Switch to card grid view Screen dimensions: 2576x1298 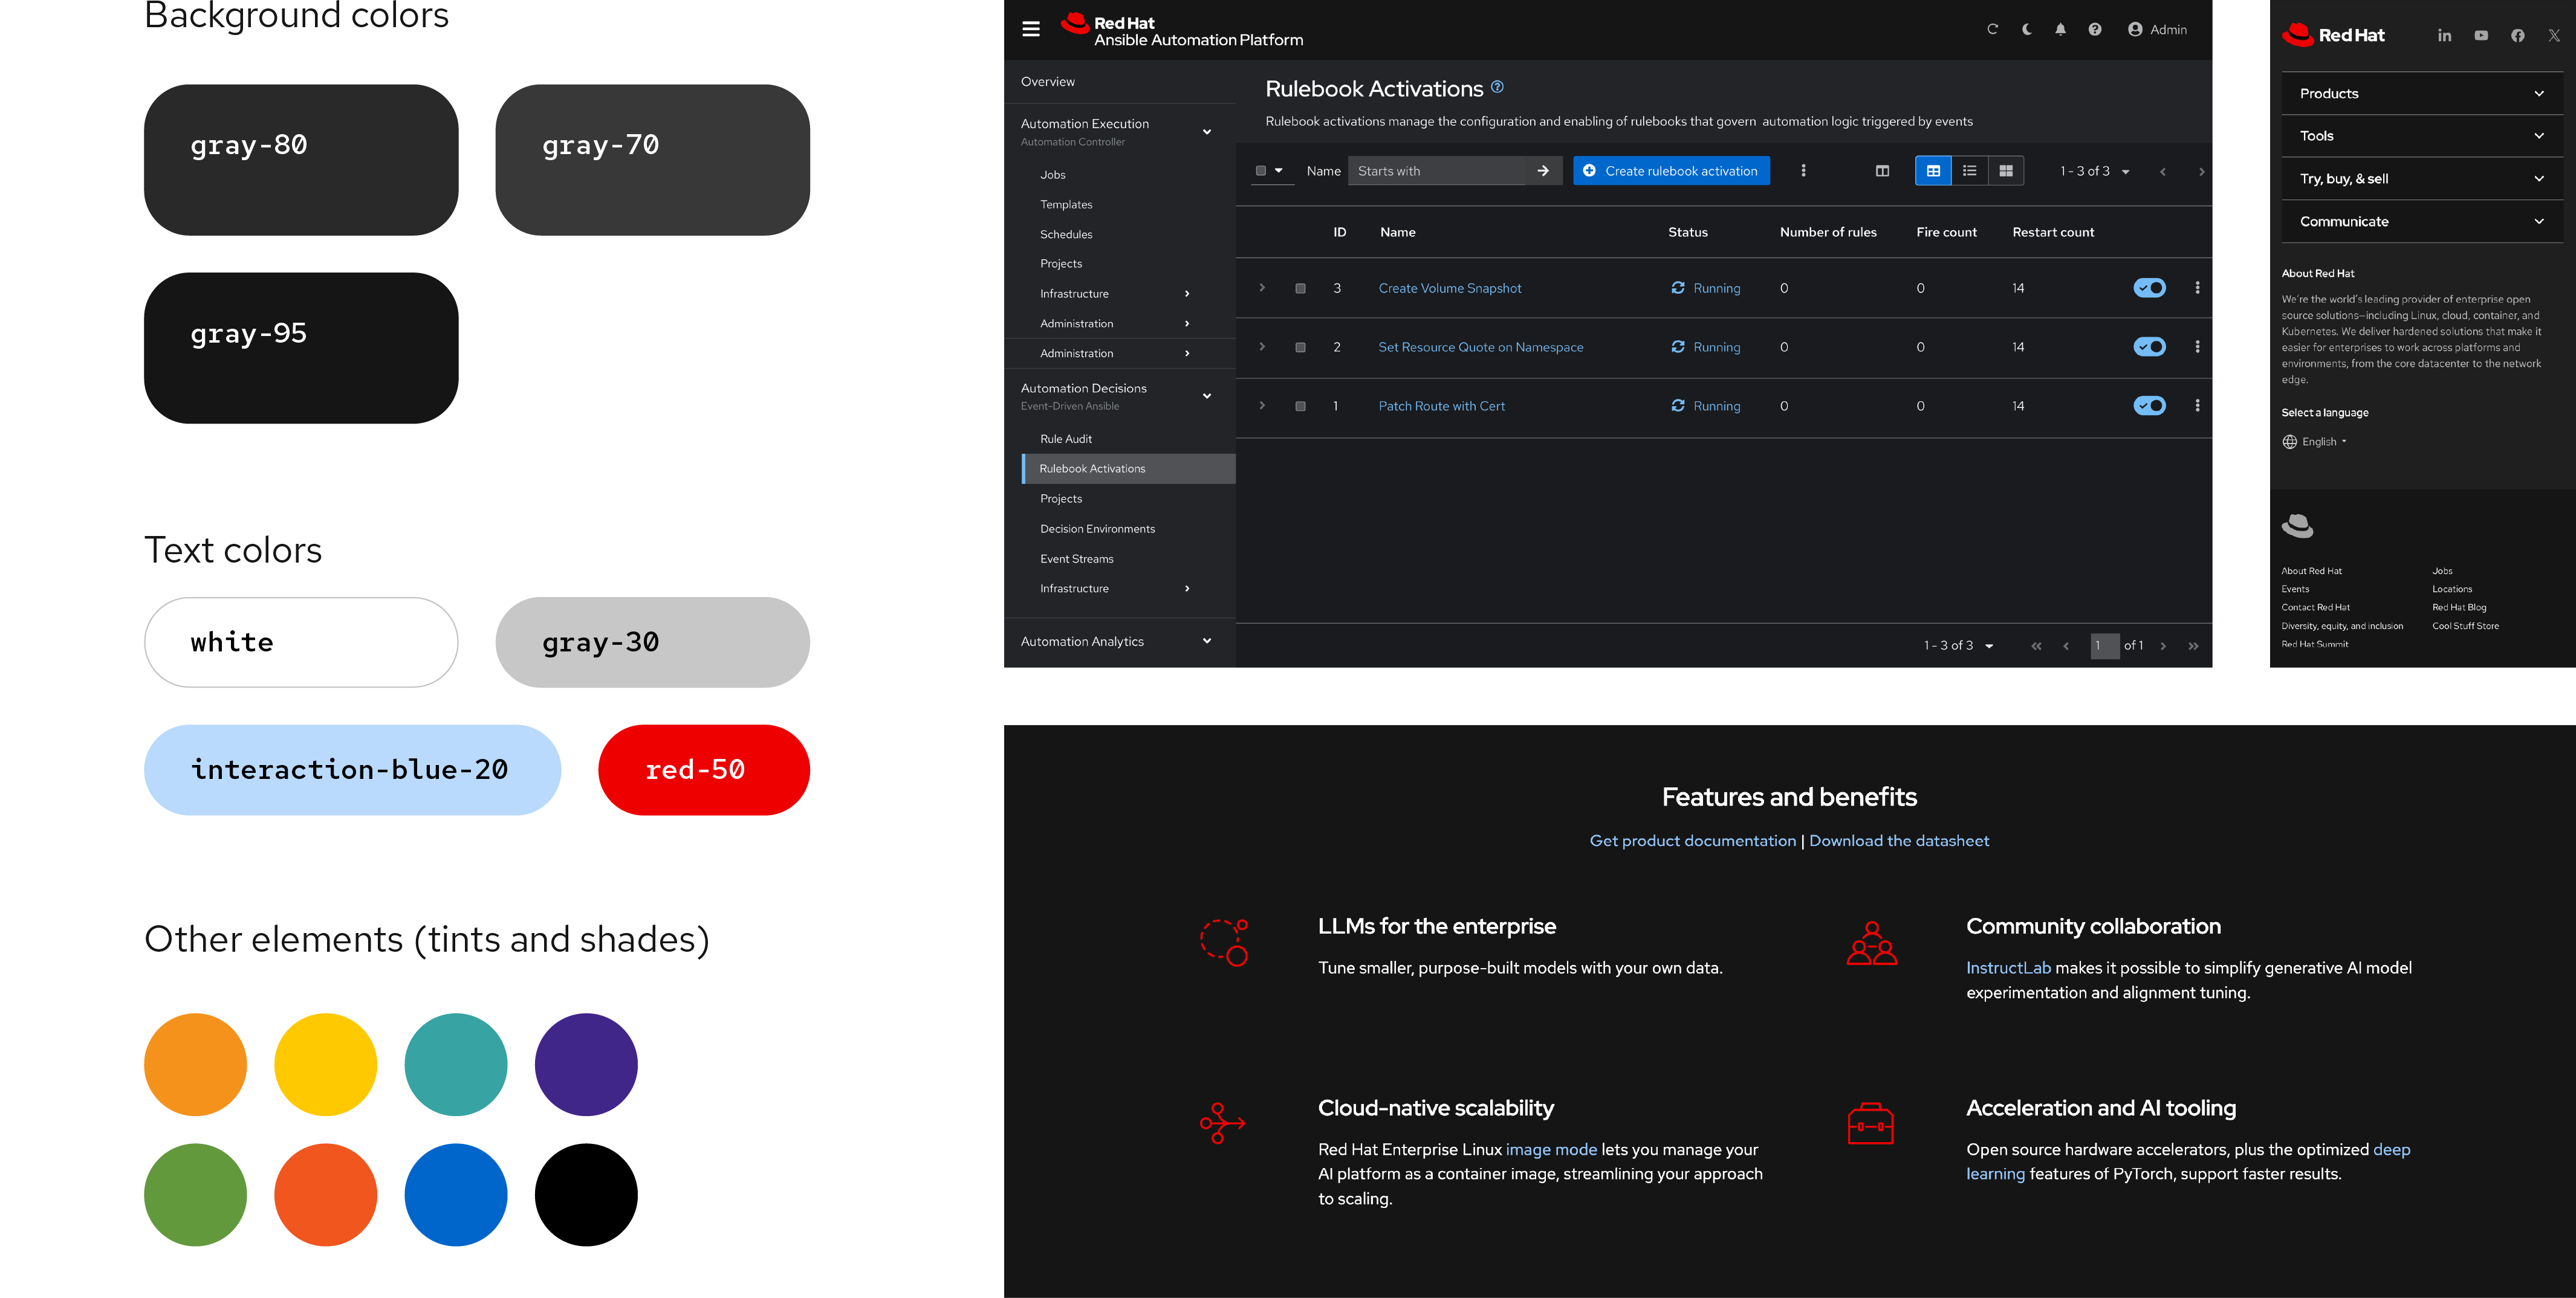[x=2005, y=171]
